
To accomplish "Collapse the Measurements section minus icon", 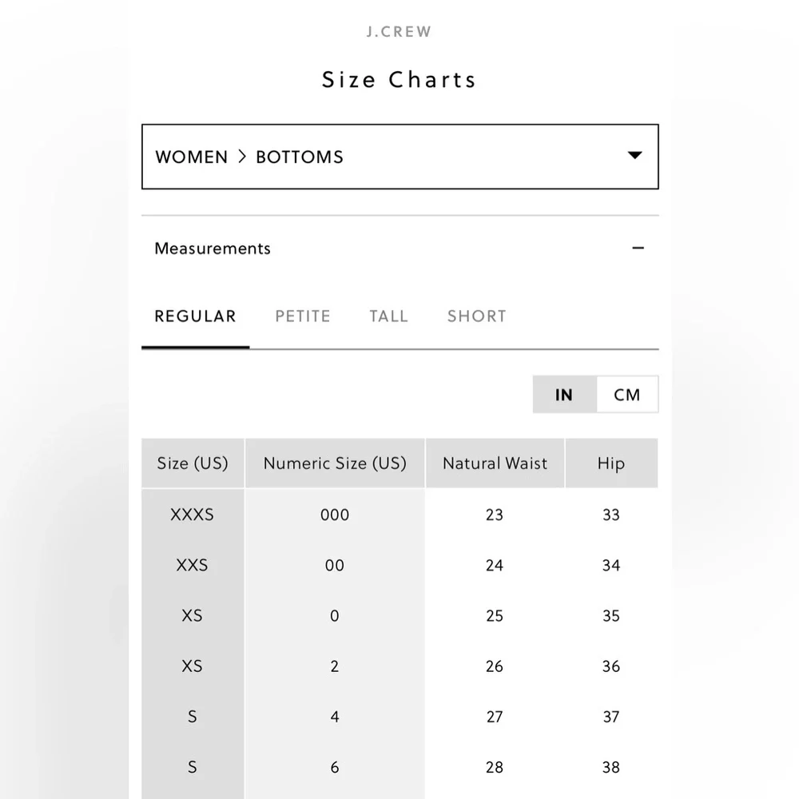I will [x=638, y=248].
